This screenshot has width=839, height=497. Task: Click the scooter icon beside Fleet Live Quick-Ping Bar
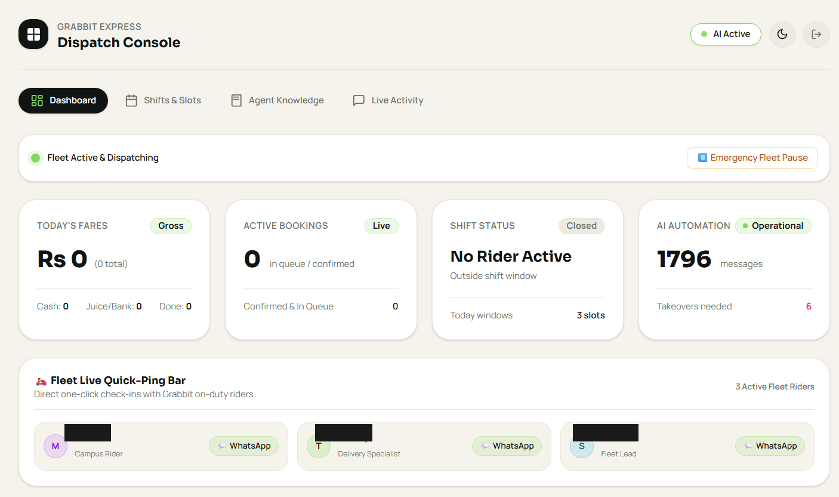[x=41, y=381]
